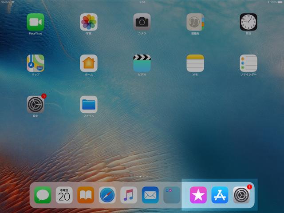Tap the Wi-Fi indicator in status bar

(13, 2)
